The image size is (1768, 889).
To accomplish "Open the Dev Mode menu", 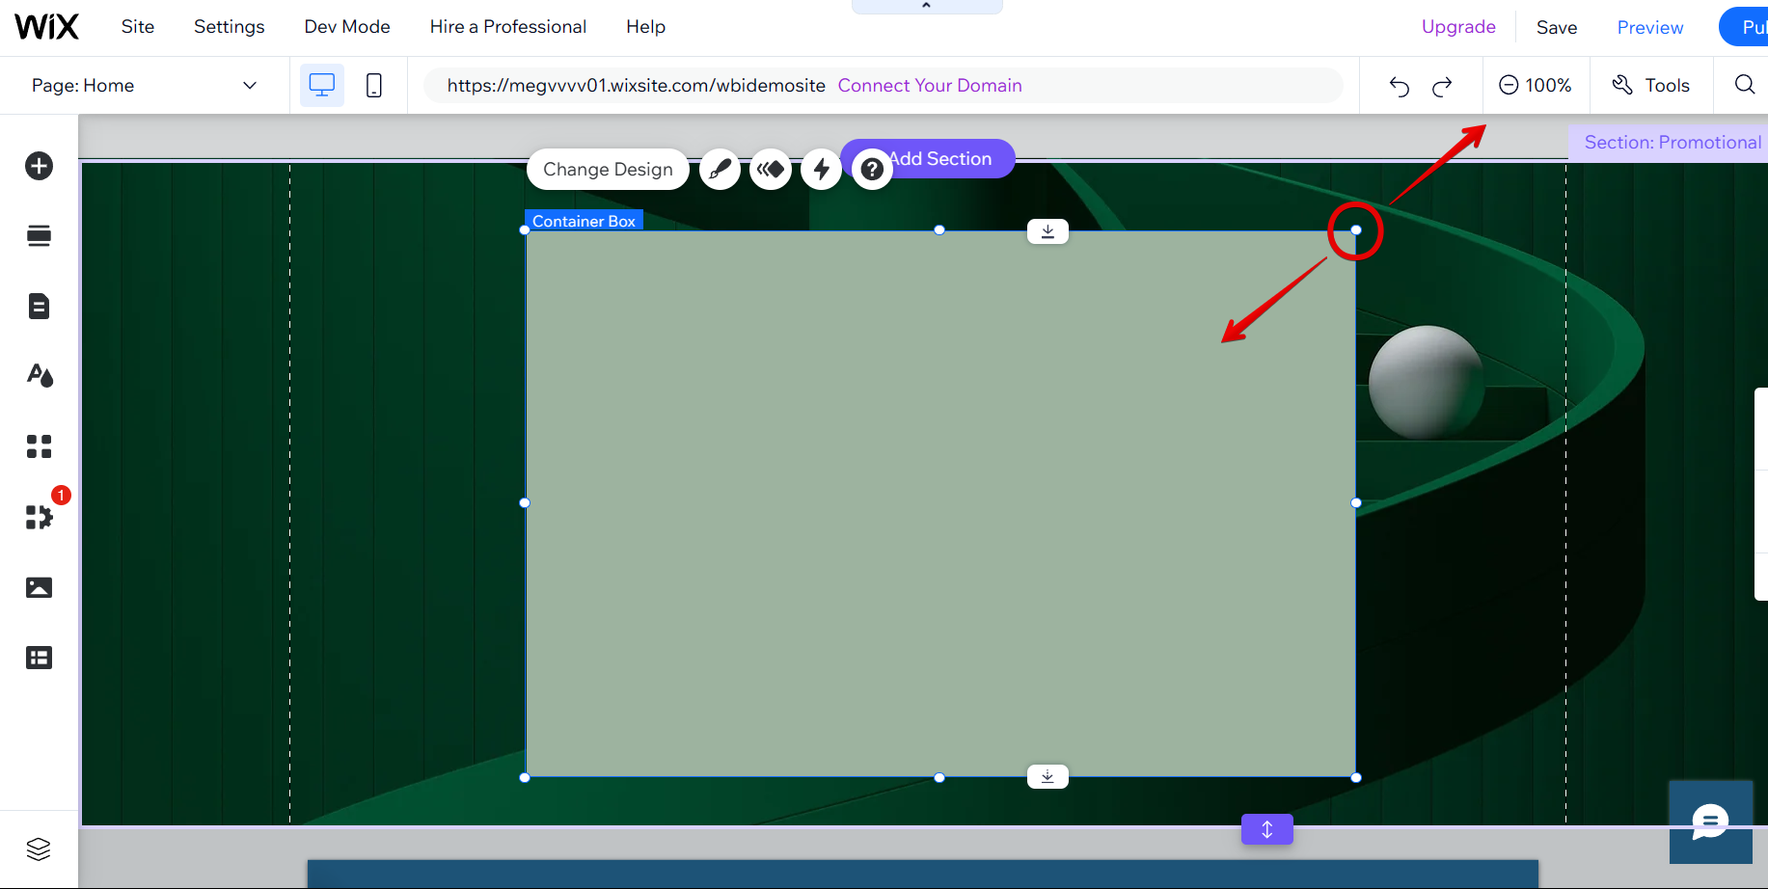I will (x=347, y=27).
